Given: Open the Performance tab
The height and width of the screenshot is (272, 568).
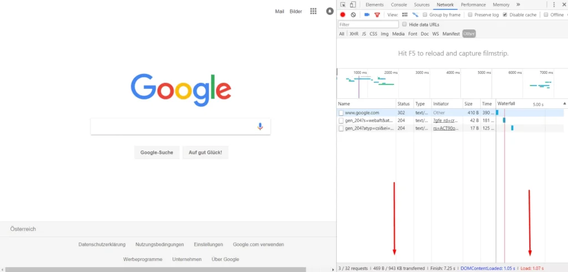Looking at the screenshot, I should pos(474,4).
